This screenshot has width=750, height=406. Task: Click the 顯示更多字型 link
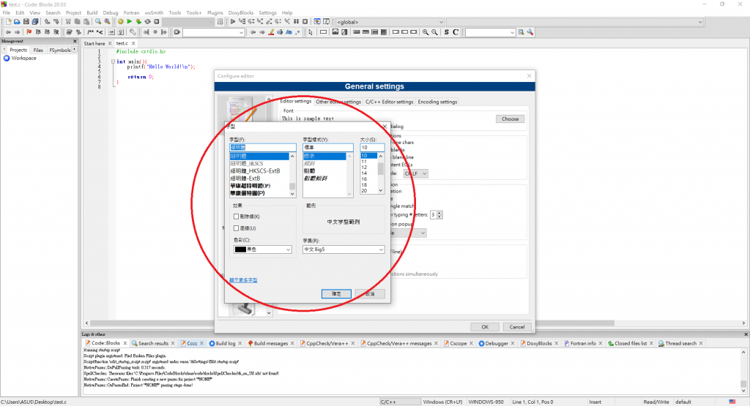[243, 280]
